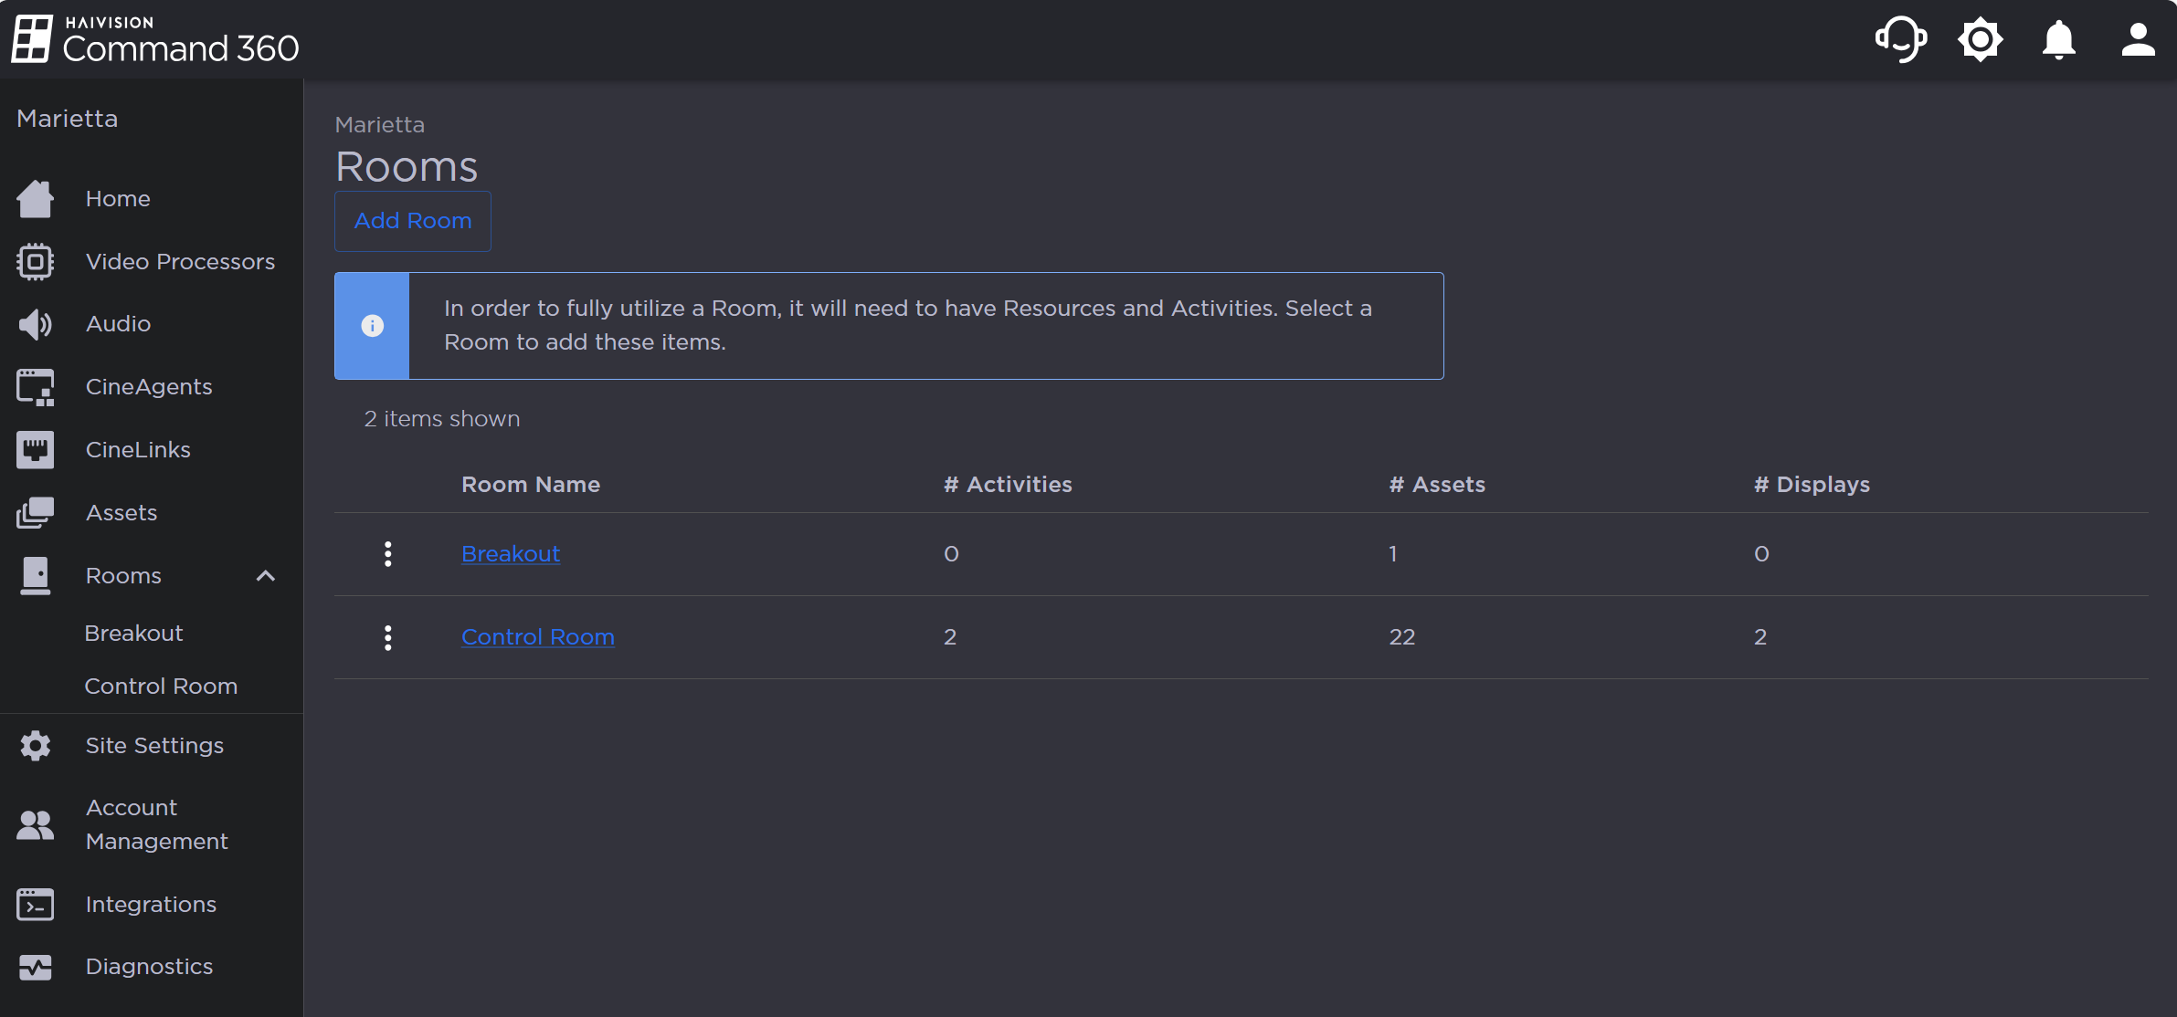This screenshot has height=1017, width=2177.
Task: Collapse the Rooms sidebar chevron
Action: (x=265, y=576)
